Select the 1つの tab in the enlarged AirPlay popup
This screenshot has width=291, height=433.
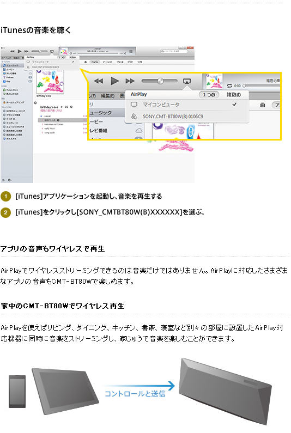click(209, 95)
